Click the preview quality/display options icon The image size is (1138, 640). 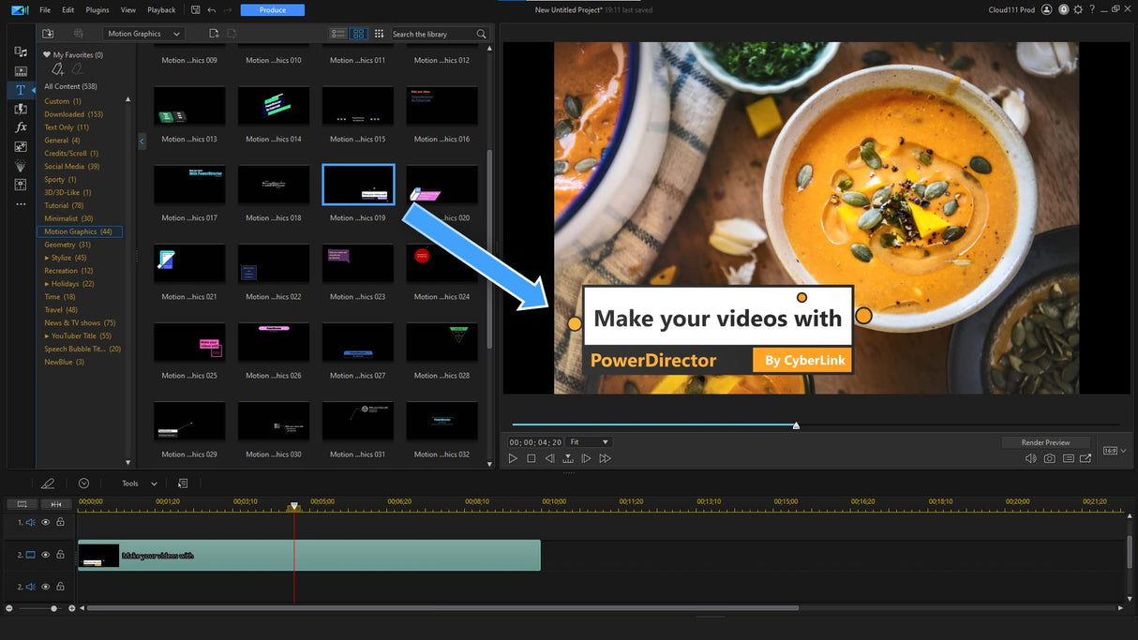1069,458
